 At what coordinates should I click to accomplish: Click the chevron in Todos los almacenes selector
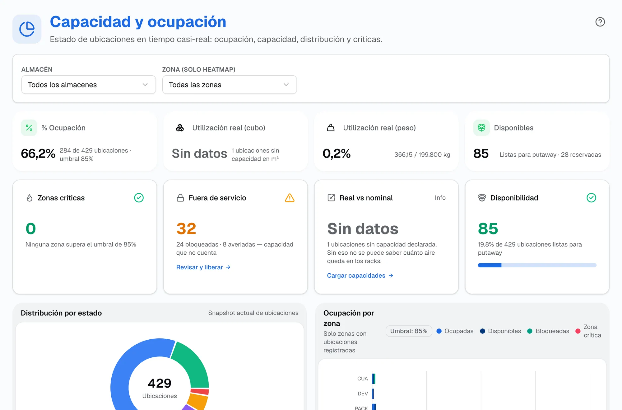[145, 85]
